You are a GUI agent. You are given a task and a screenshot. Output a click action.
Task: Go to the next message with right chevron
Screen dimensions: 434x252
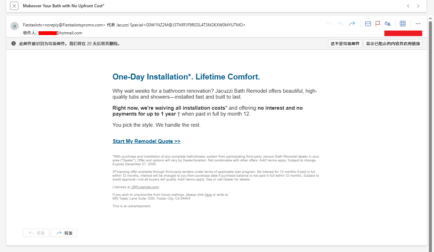click(418, 6)
